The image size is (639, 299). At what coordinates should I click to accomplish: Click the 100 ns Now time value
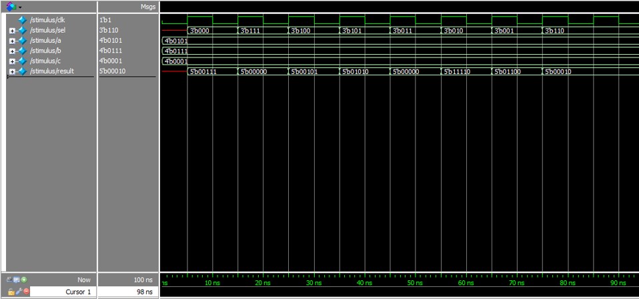point(143,280)
